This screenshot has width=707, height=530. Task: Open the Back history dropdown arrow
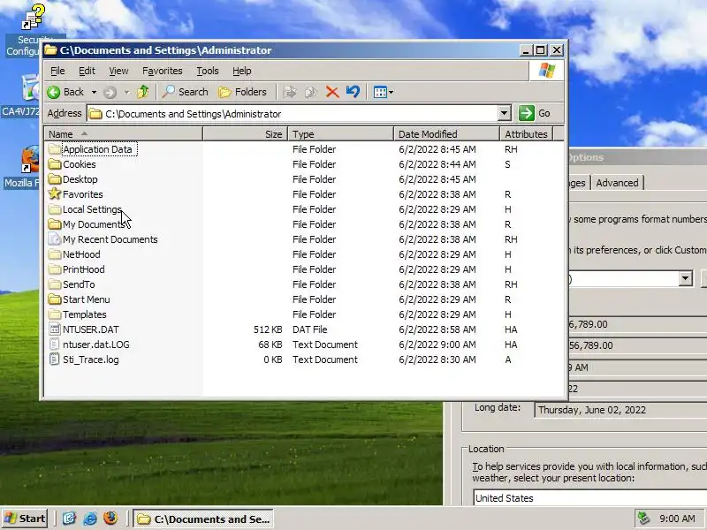(94, 92)
